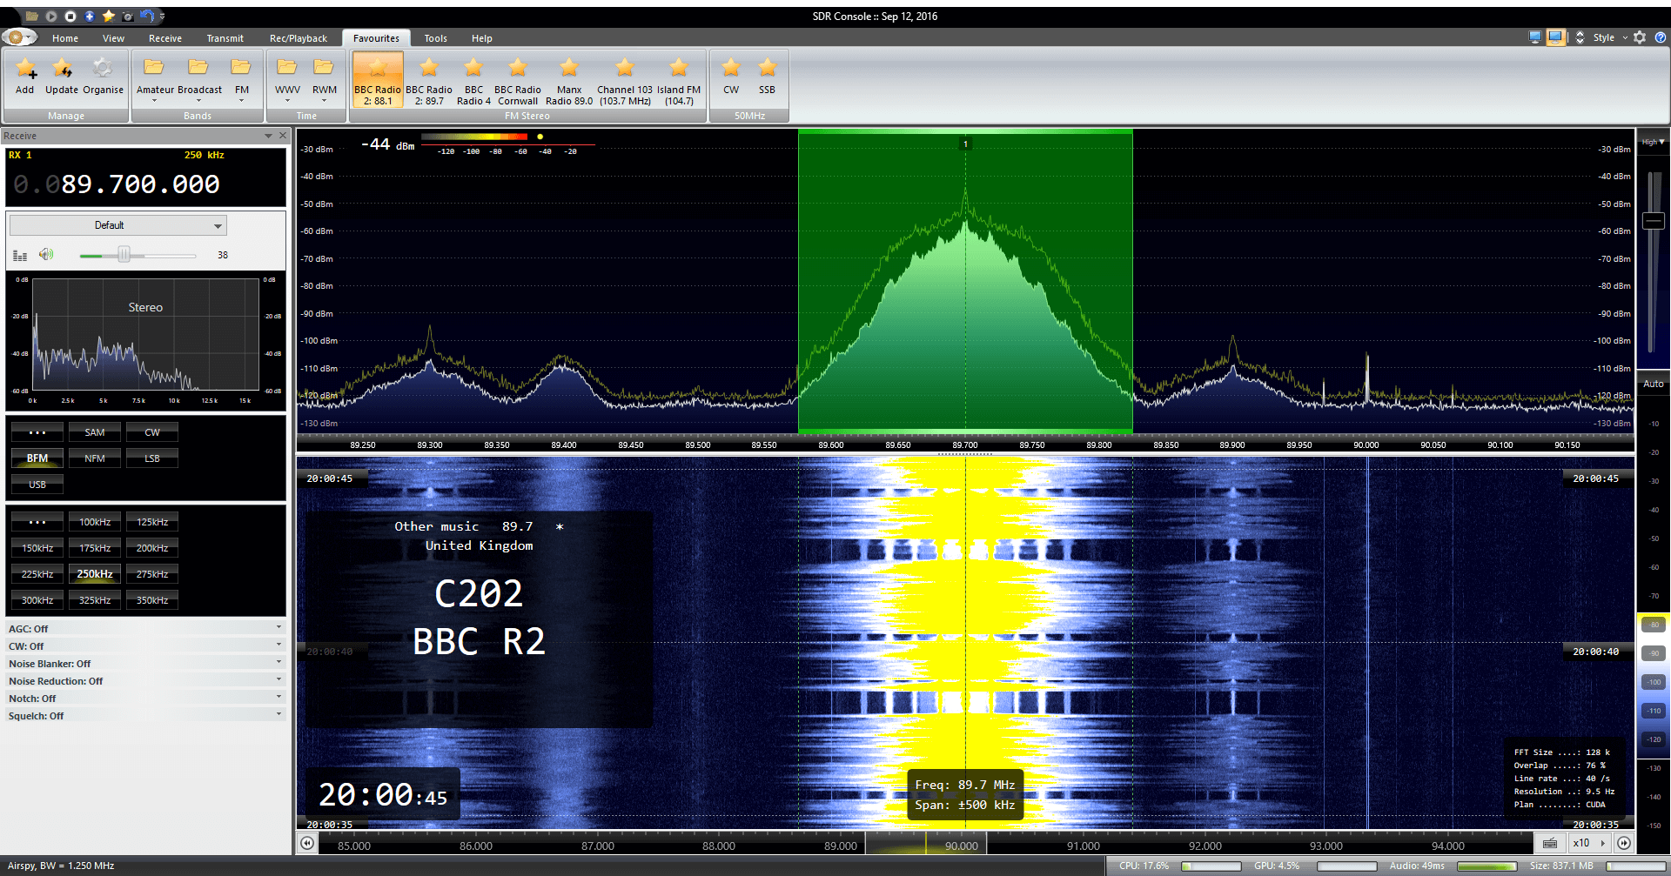Image resolution: width=1671 pixels, height=876 pixels.
Task: Tune to Manx Radio 89.0 favourite
Action: coord(568,78)
